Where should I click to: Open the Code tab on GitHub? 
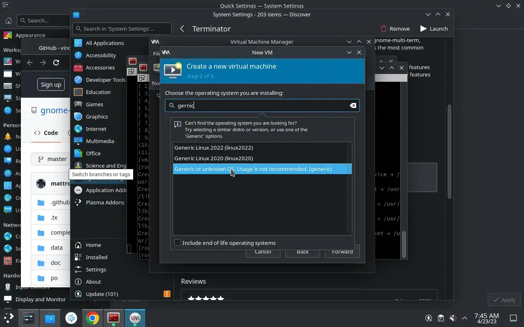pos(46,133)
